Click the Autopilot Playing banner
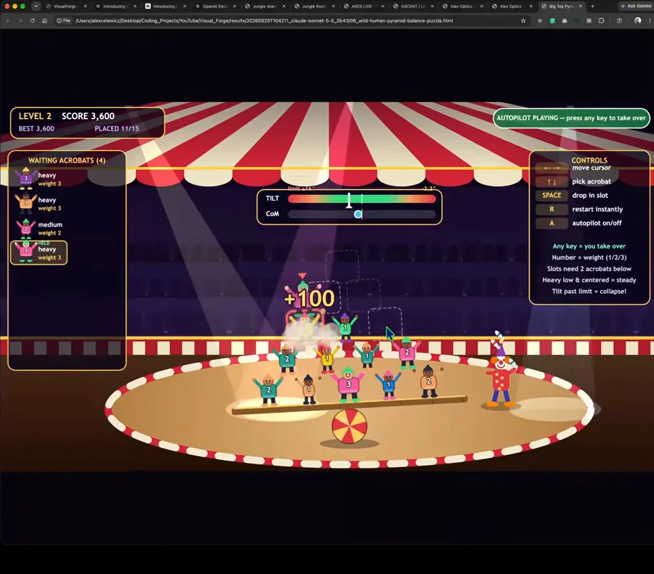Screen dimensions: 654x574 (x=571, y=118)
